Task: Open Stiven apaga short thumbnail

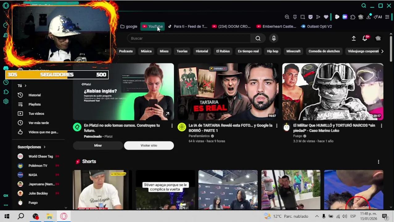Action: 165,190
